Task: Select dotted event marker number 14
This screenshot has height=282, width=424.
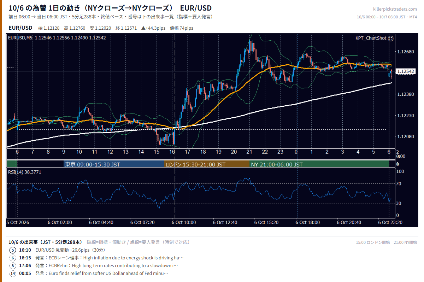Action: (x=13, y=274)
